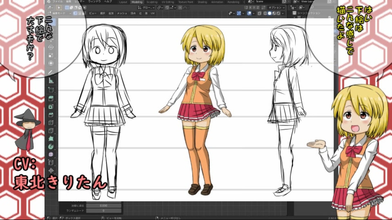Open the viewport shading options dropdown
This screenshot has height=220, width=392.
coord(283,13)
